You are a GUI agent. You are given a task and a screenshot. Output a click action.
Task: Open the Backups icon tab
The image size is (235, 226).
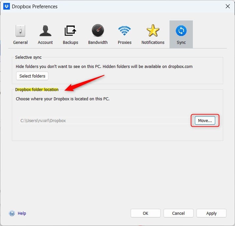(x=70, y=31)
